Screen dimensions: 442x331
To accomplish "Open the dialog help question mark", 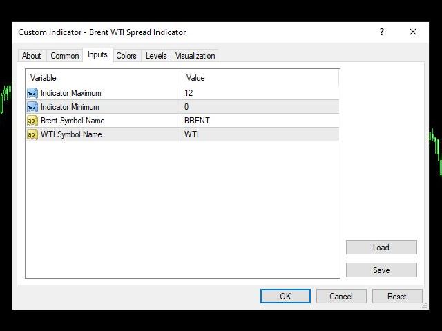I will 382,32.
